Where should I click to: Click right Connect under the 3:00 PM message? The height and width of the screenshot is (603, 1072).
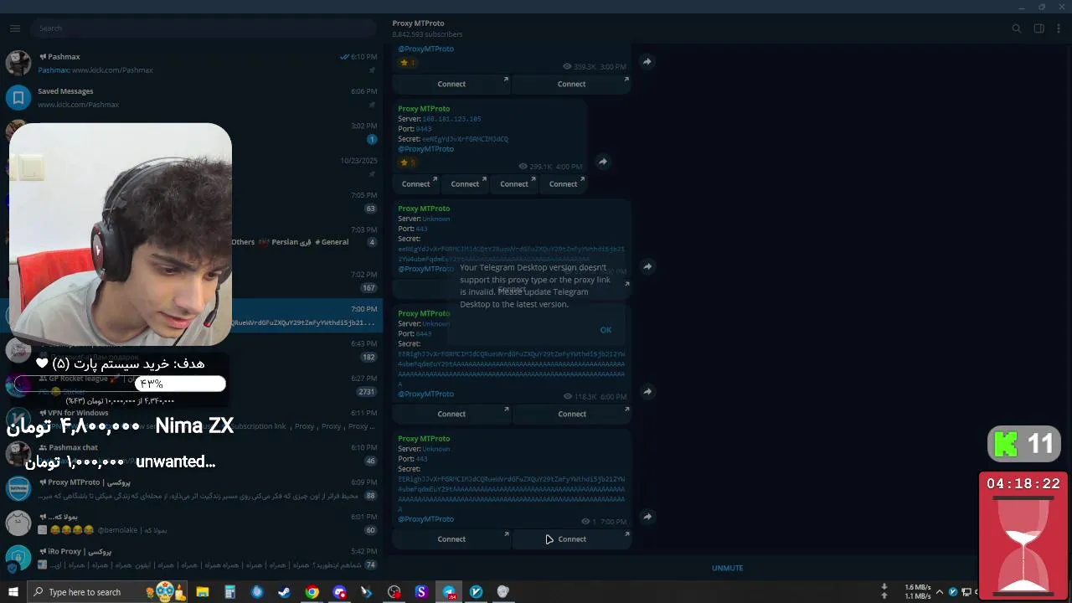pyautogui.click(x=571, y=84)
